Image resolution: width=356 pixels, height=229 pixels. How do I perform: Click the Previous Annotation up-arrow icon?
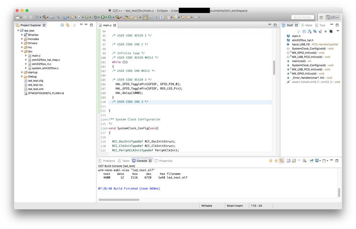(175, 17)
